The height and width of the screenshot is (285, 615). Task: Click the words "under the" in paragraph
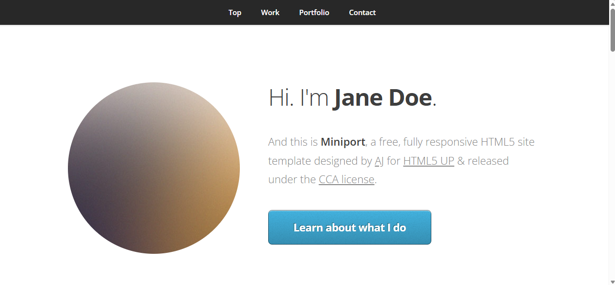coord(292,179)
